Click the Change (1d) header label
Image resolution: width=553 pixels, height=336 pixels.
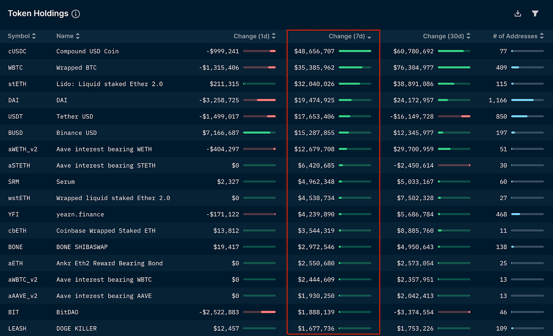point(251,36)
